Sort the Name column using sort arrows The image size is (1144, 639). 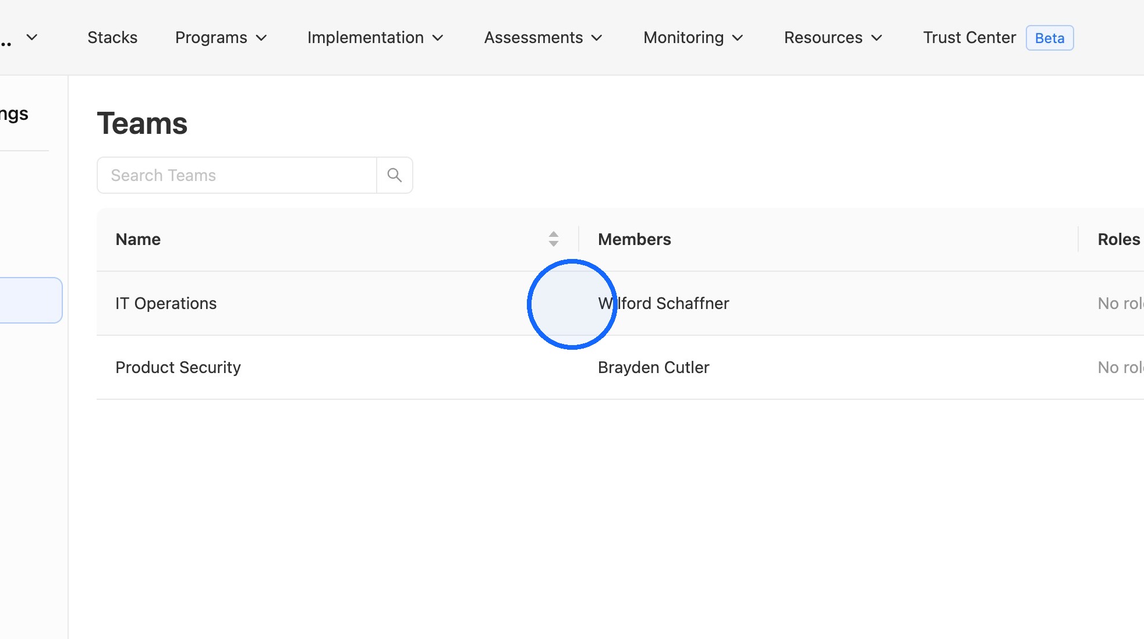(x=554, y=239)
